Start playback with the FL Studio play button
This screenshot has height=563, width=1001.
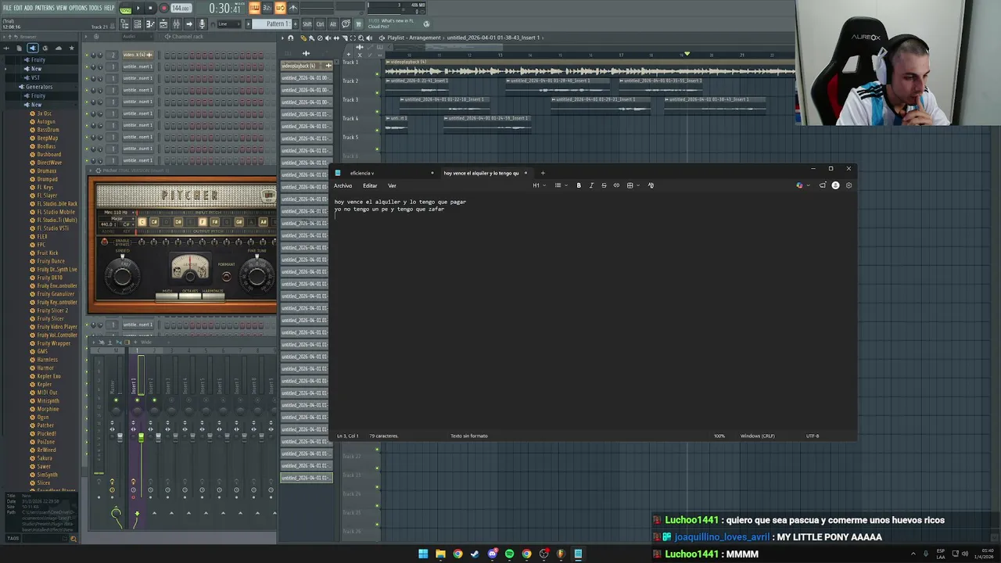click(138, 8)
